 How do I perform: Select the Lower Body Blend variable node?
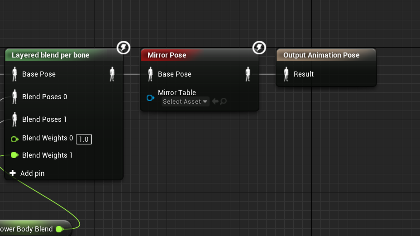(35, 228)
